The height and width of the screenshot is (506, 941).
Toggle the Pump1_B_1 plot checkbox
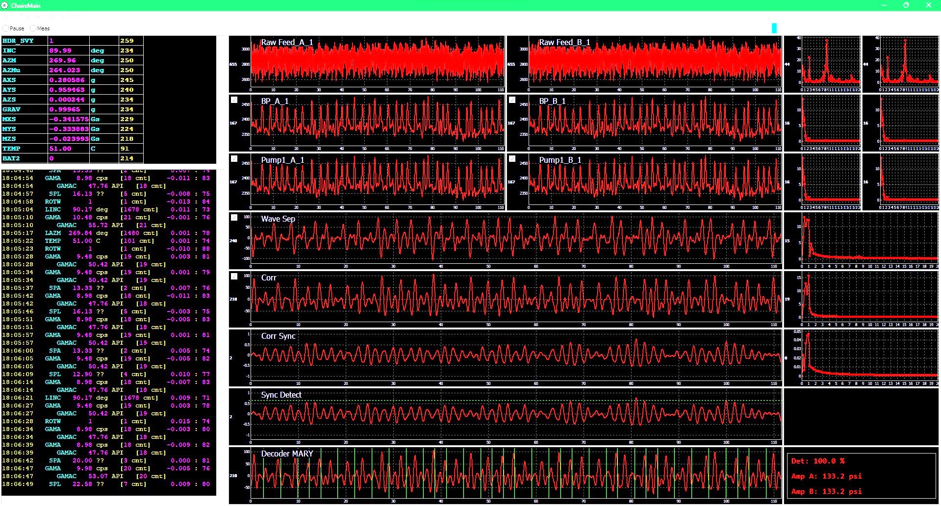(x=512, y=159)
